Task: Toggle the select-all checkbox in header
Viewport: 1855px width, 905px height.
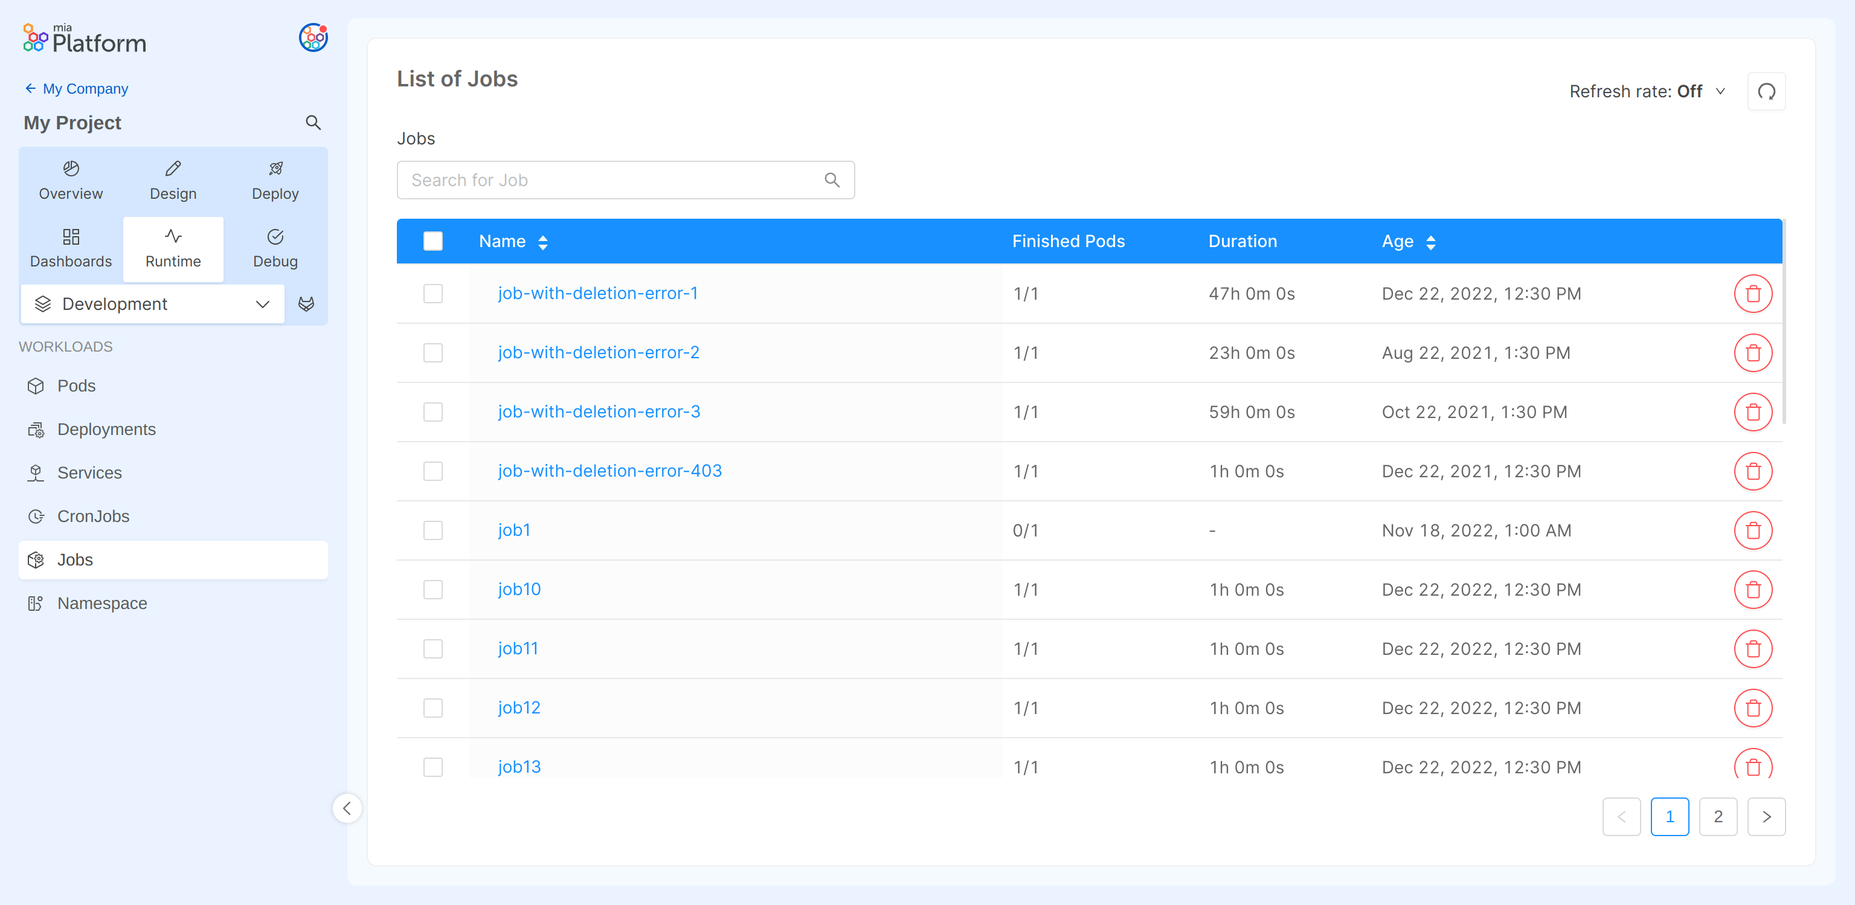Action: click(x=432, y=241)
